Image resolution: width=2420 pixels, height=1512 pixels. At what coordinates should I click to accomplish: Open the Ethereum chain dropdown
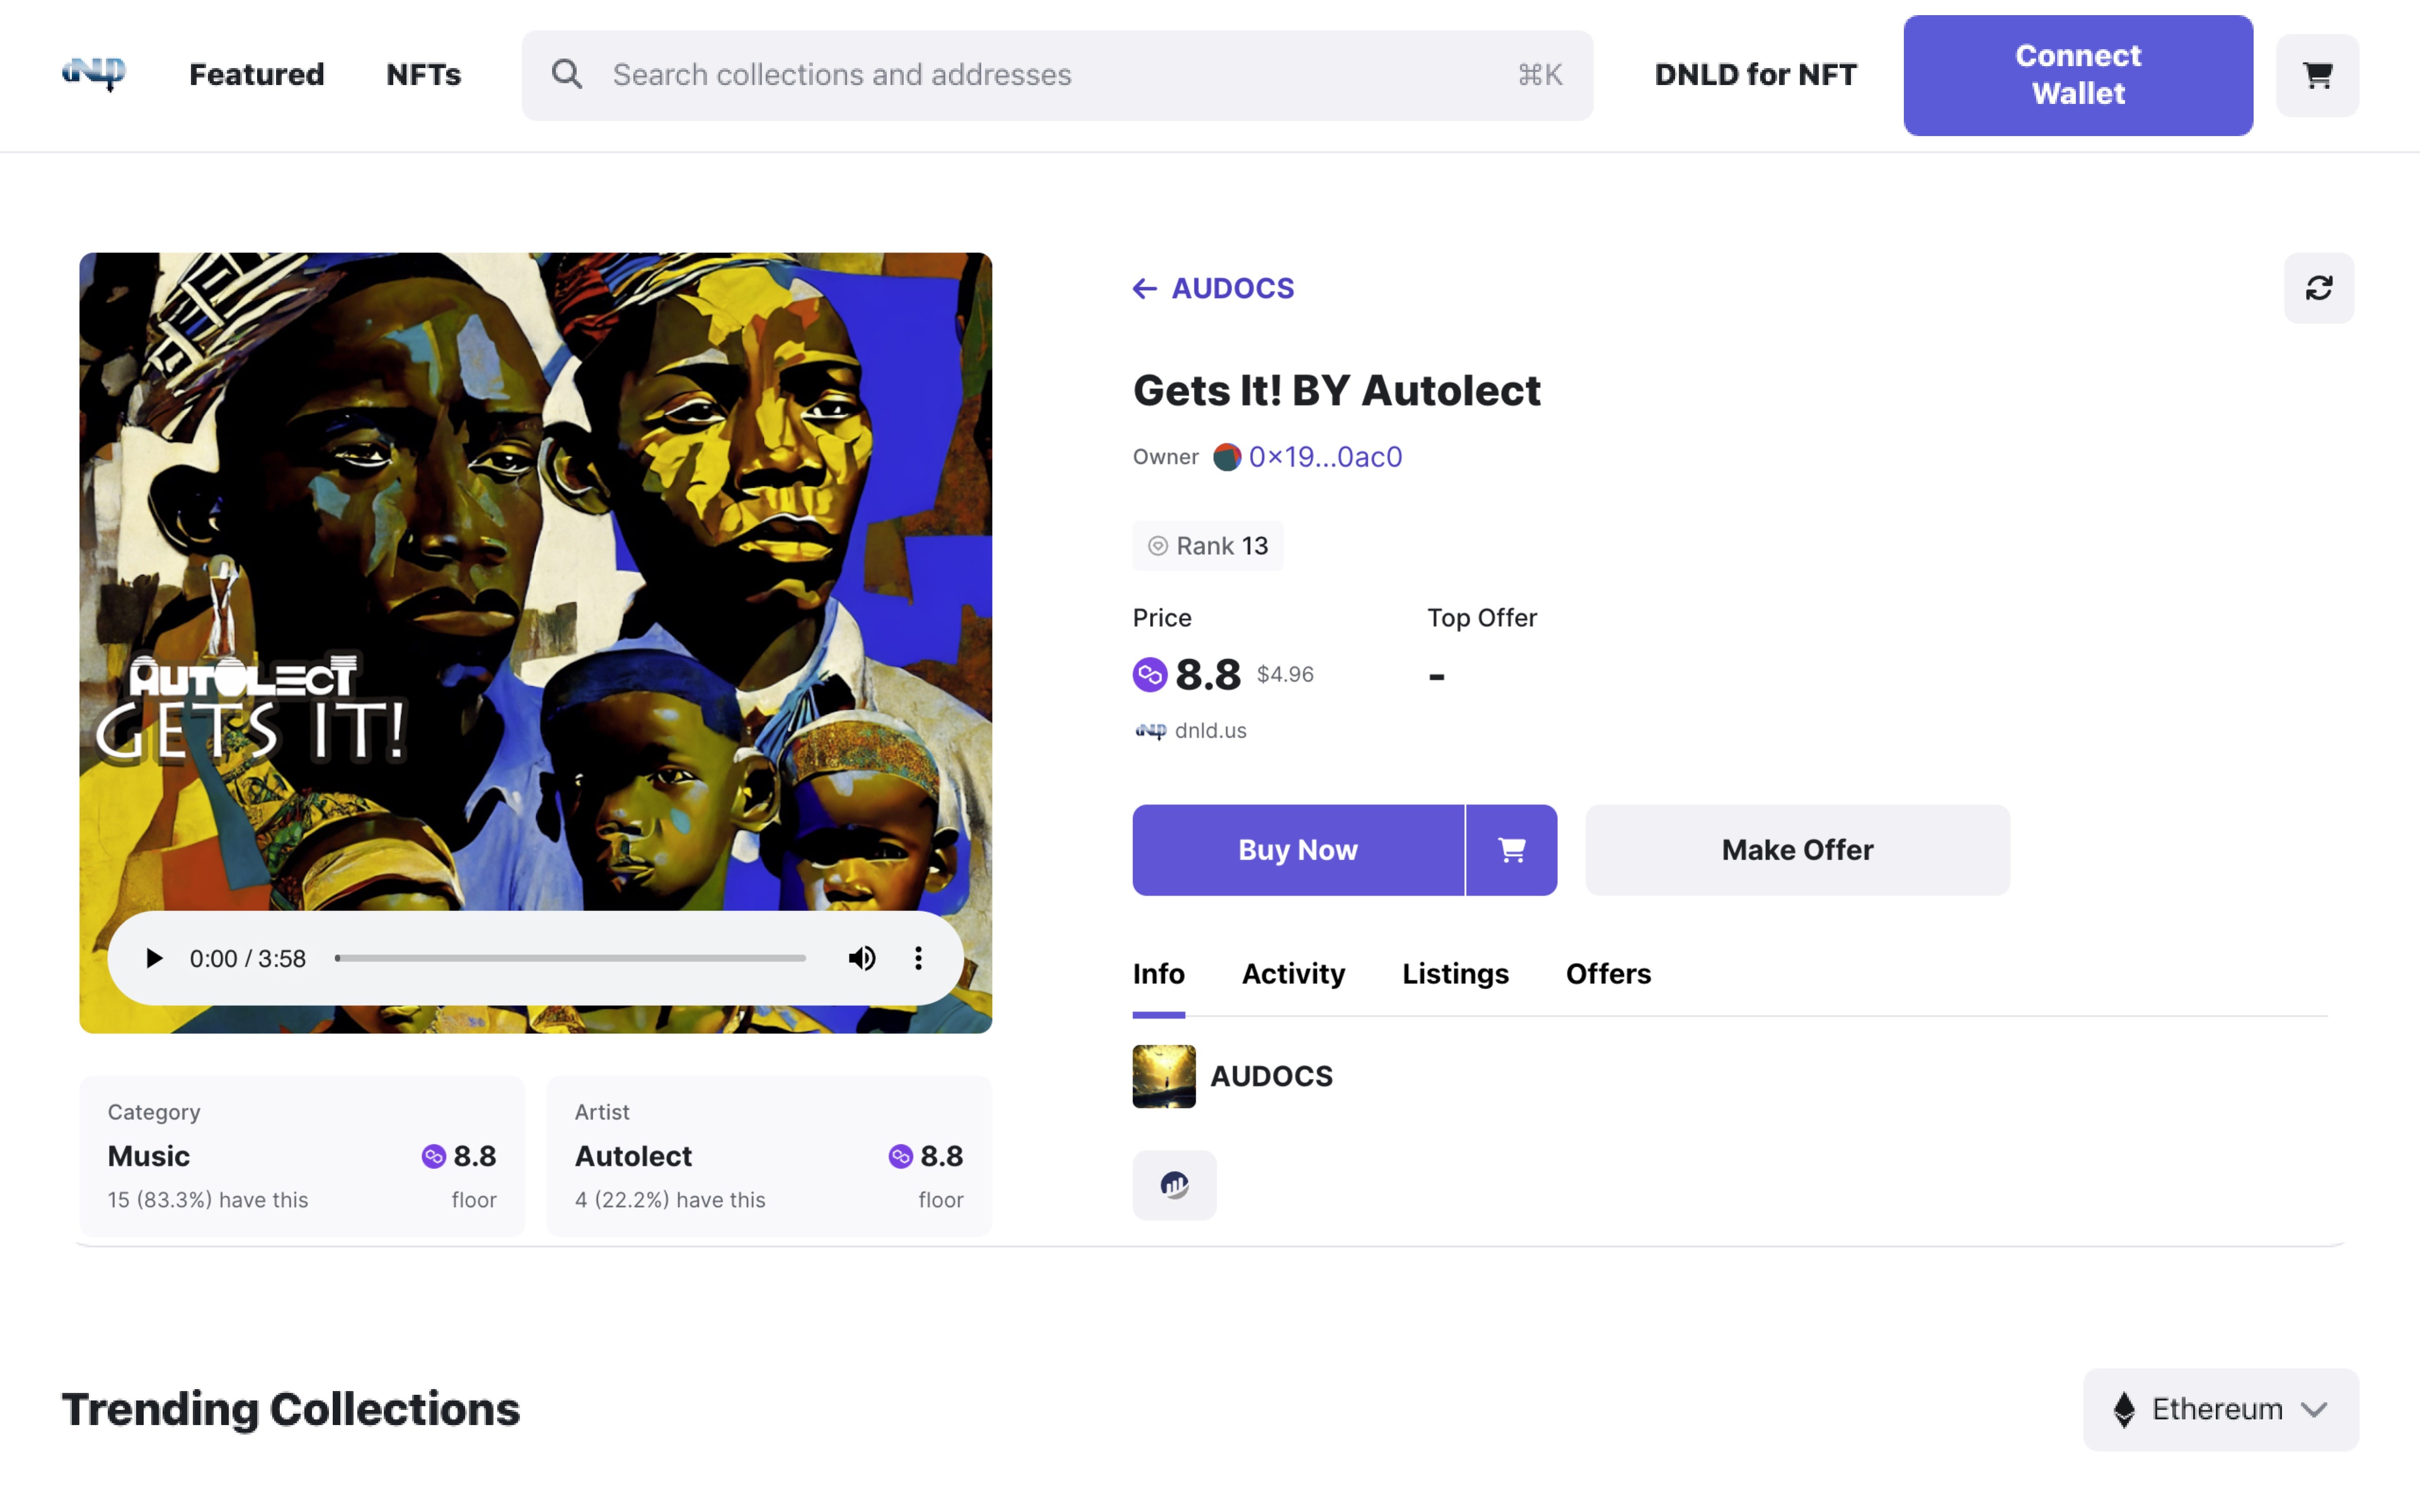click(x=2220, y=1409)
